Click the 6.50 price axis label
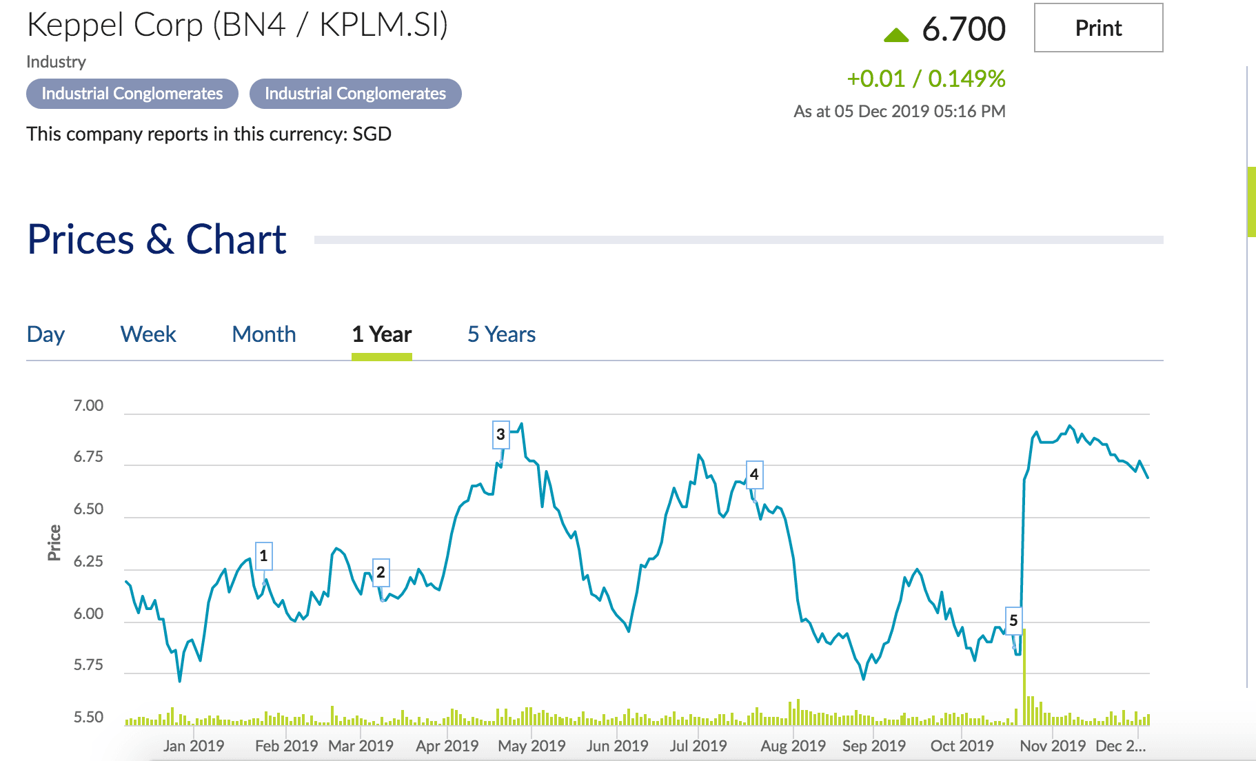The image size is (1256, 761). (88, 509)
